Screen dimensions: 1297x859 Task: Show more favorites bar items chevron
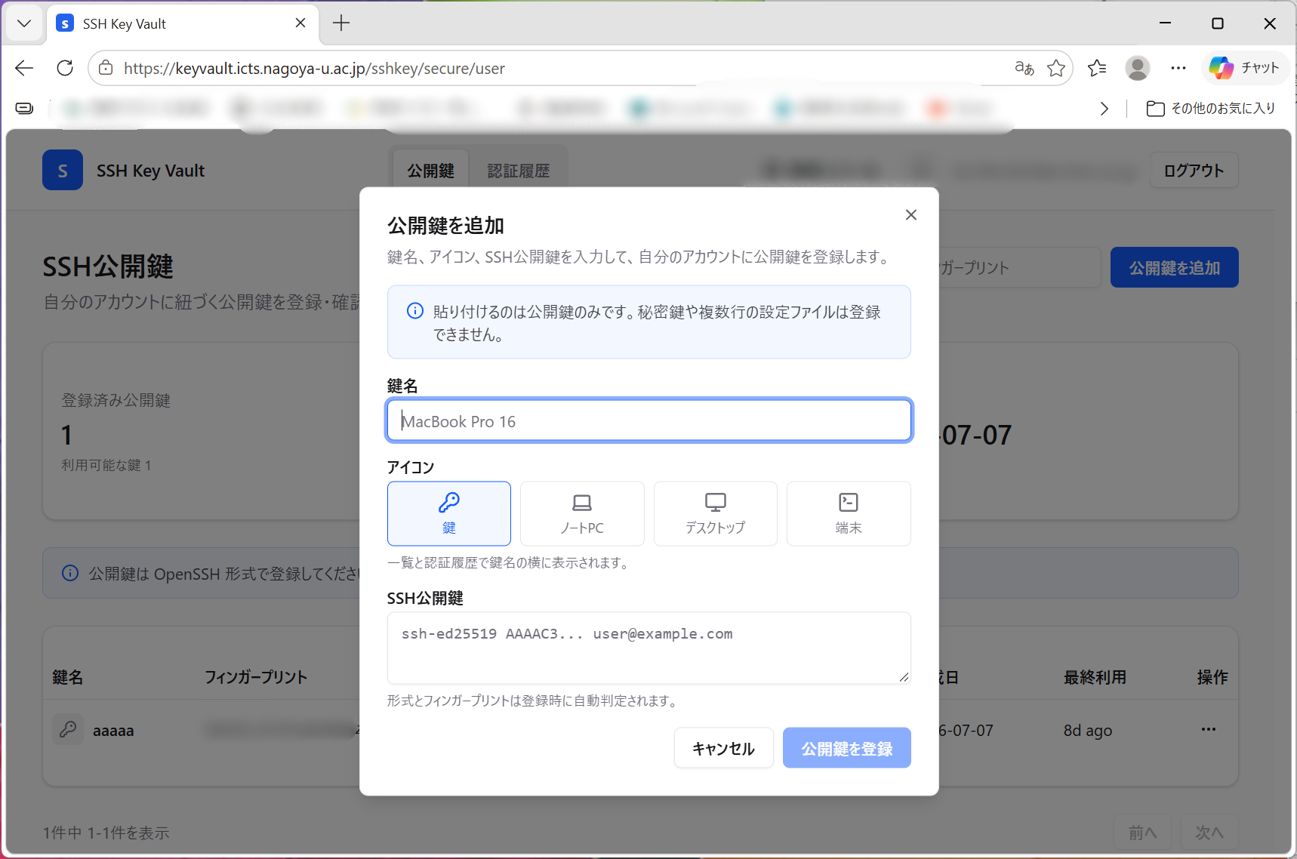point(1104,109)
